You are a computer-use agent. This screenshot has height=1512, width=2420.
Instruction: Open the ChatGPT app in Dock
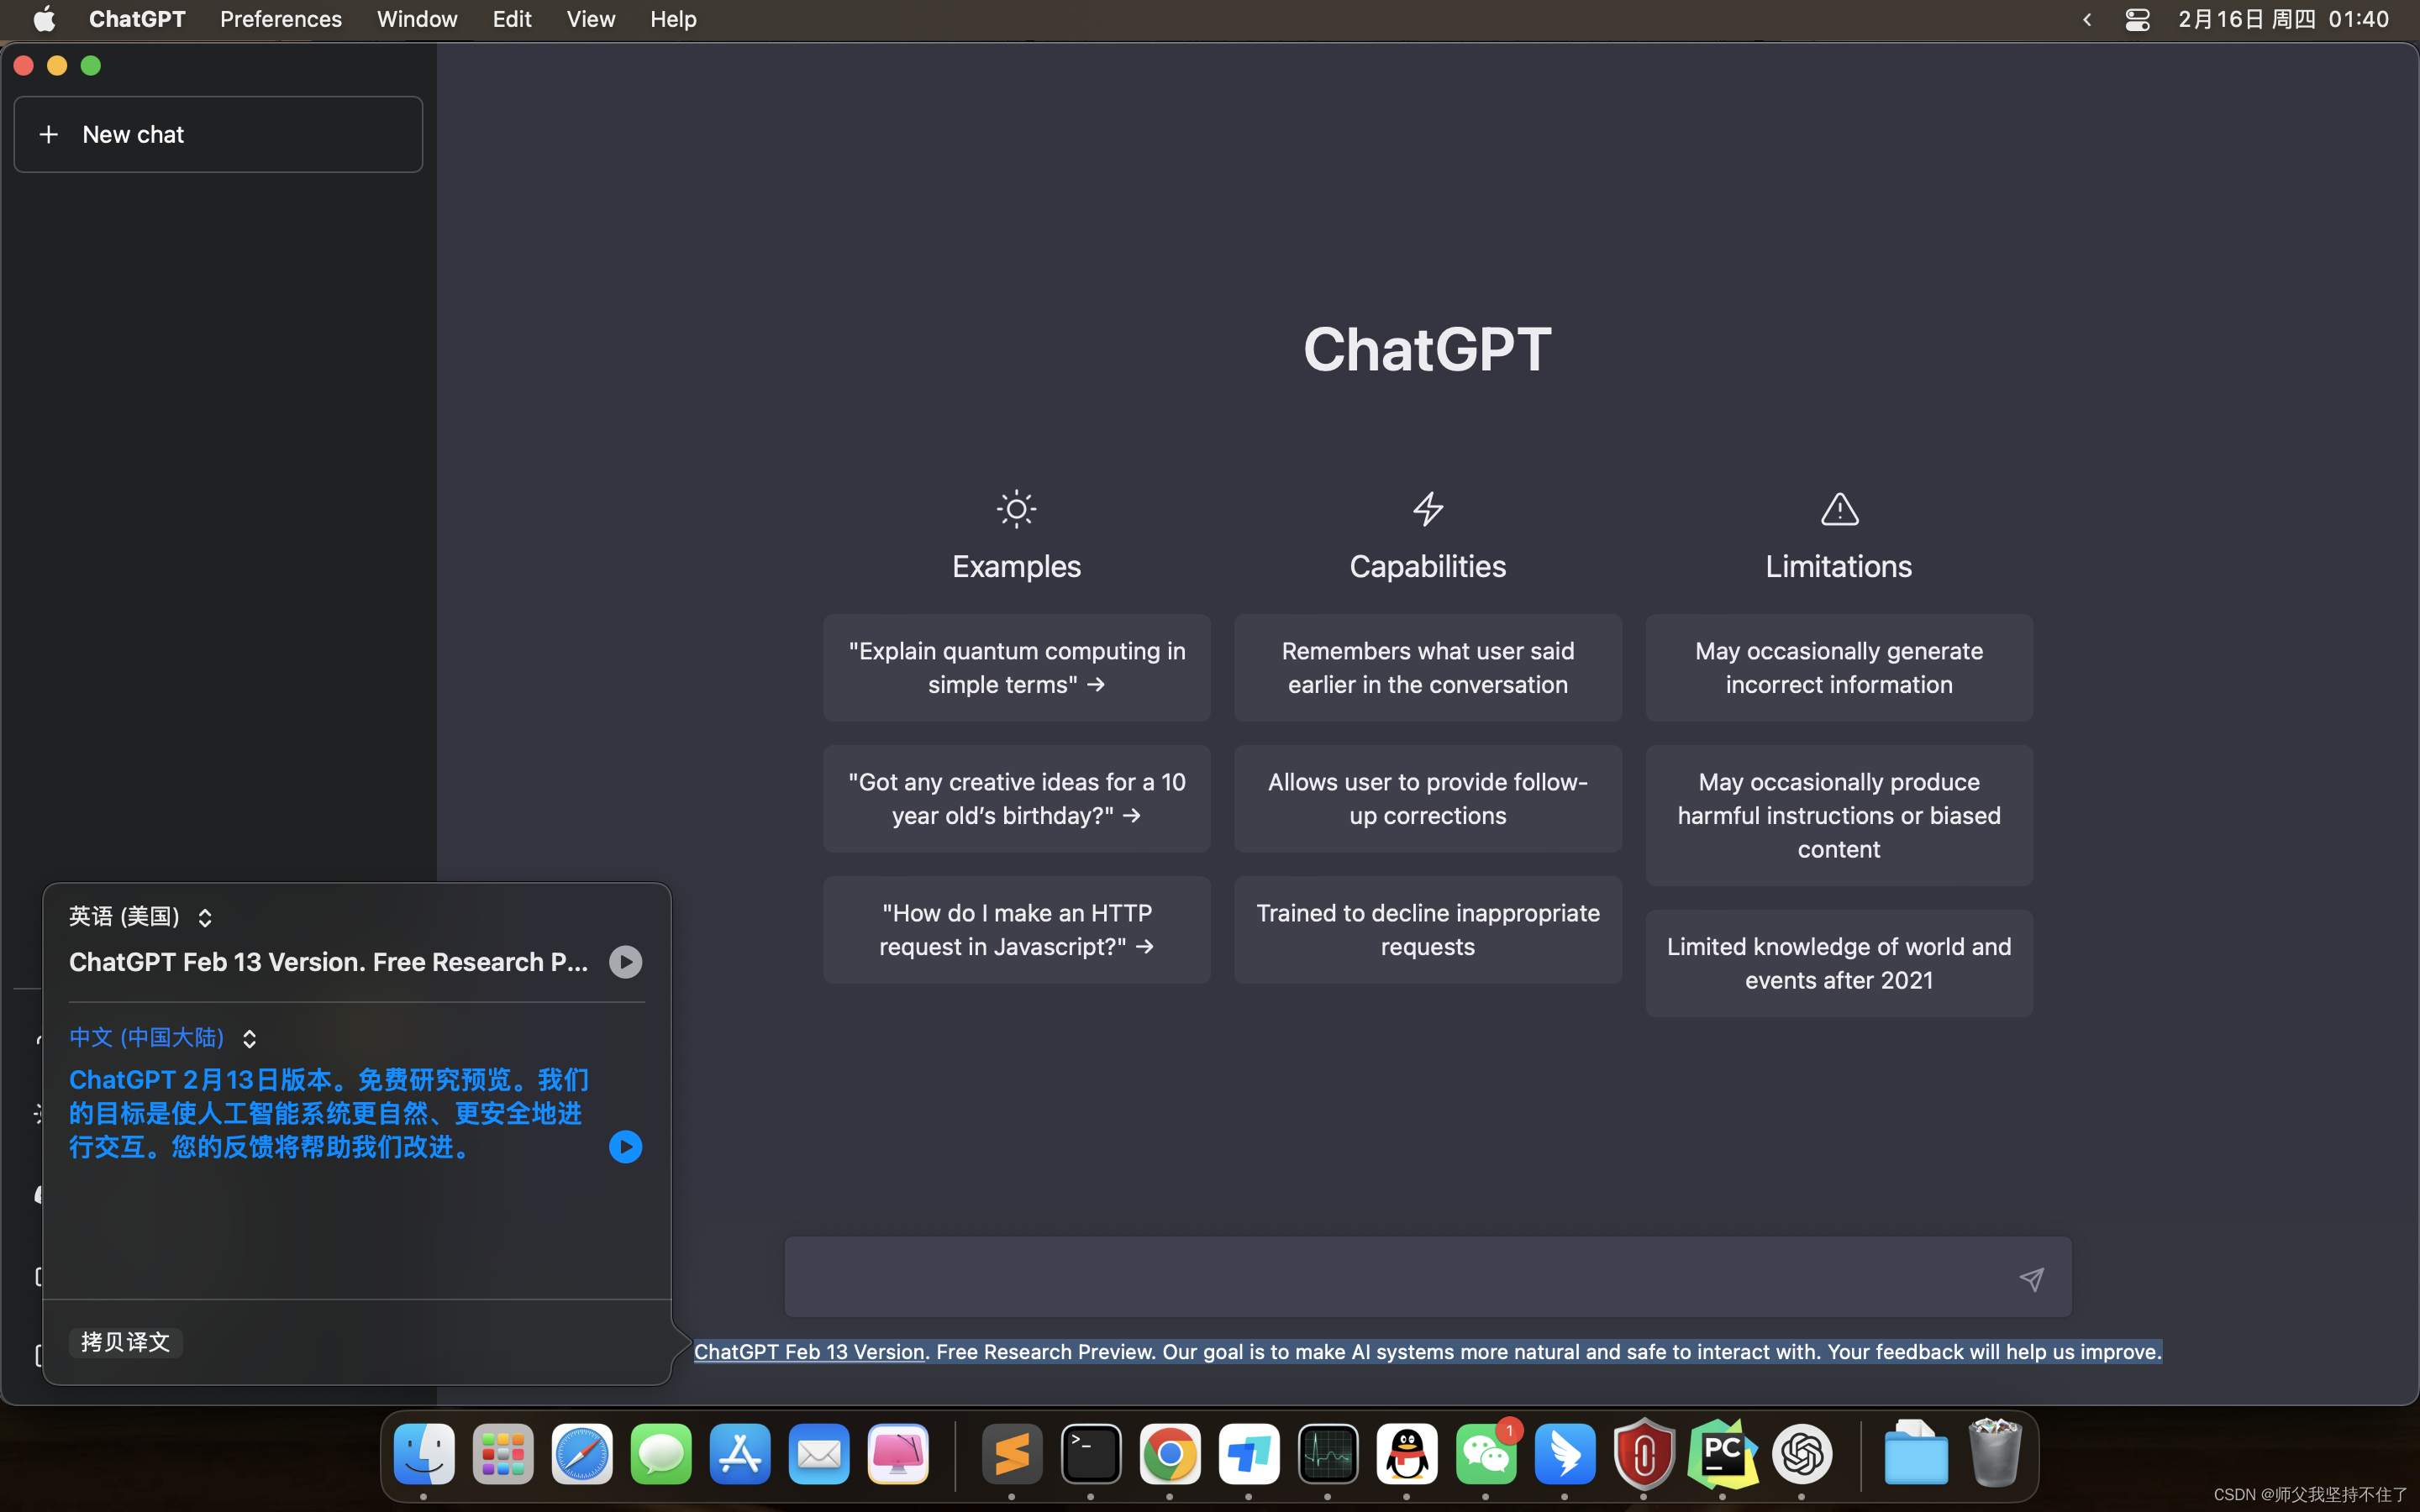click(1801, 1454)
